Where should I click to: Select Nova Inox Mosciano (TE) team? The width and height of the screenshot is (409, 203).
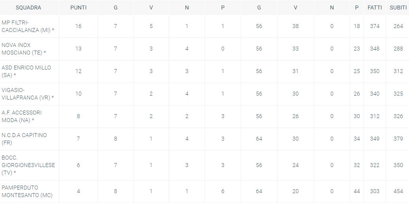[x=24, y=49]
